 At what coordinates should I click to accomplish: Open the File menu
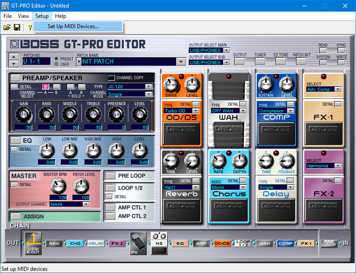8,16
